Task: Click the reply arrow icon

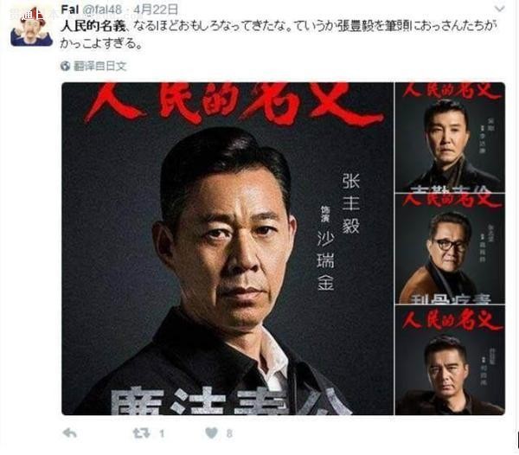Action: (69, 433)
